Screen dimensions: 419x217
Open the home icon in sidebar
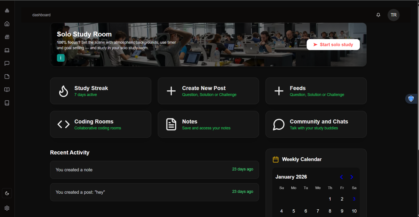click(7, 24)
